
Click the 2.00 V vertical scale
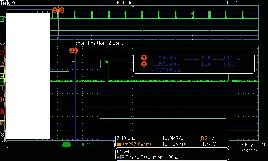pos(83,145)
